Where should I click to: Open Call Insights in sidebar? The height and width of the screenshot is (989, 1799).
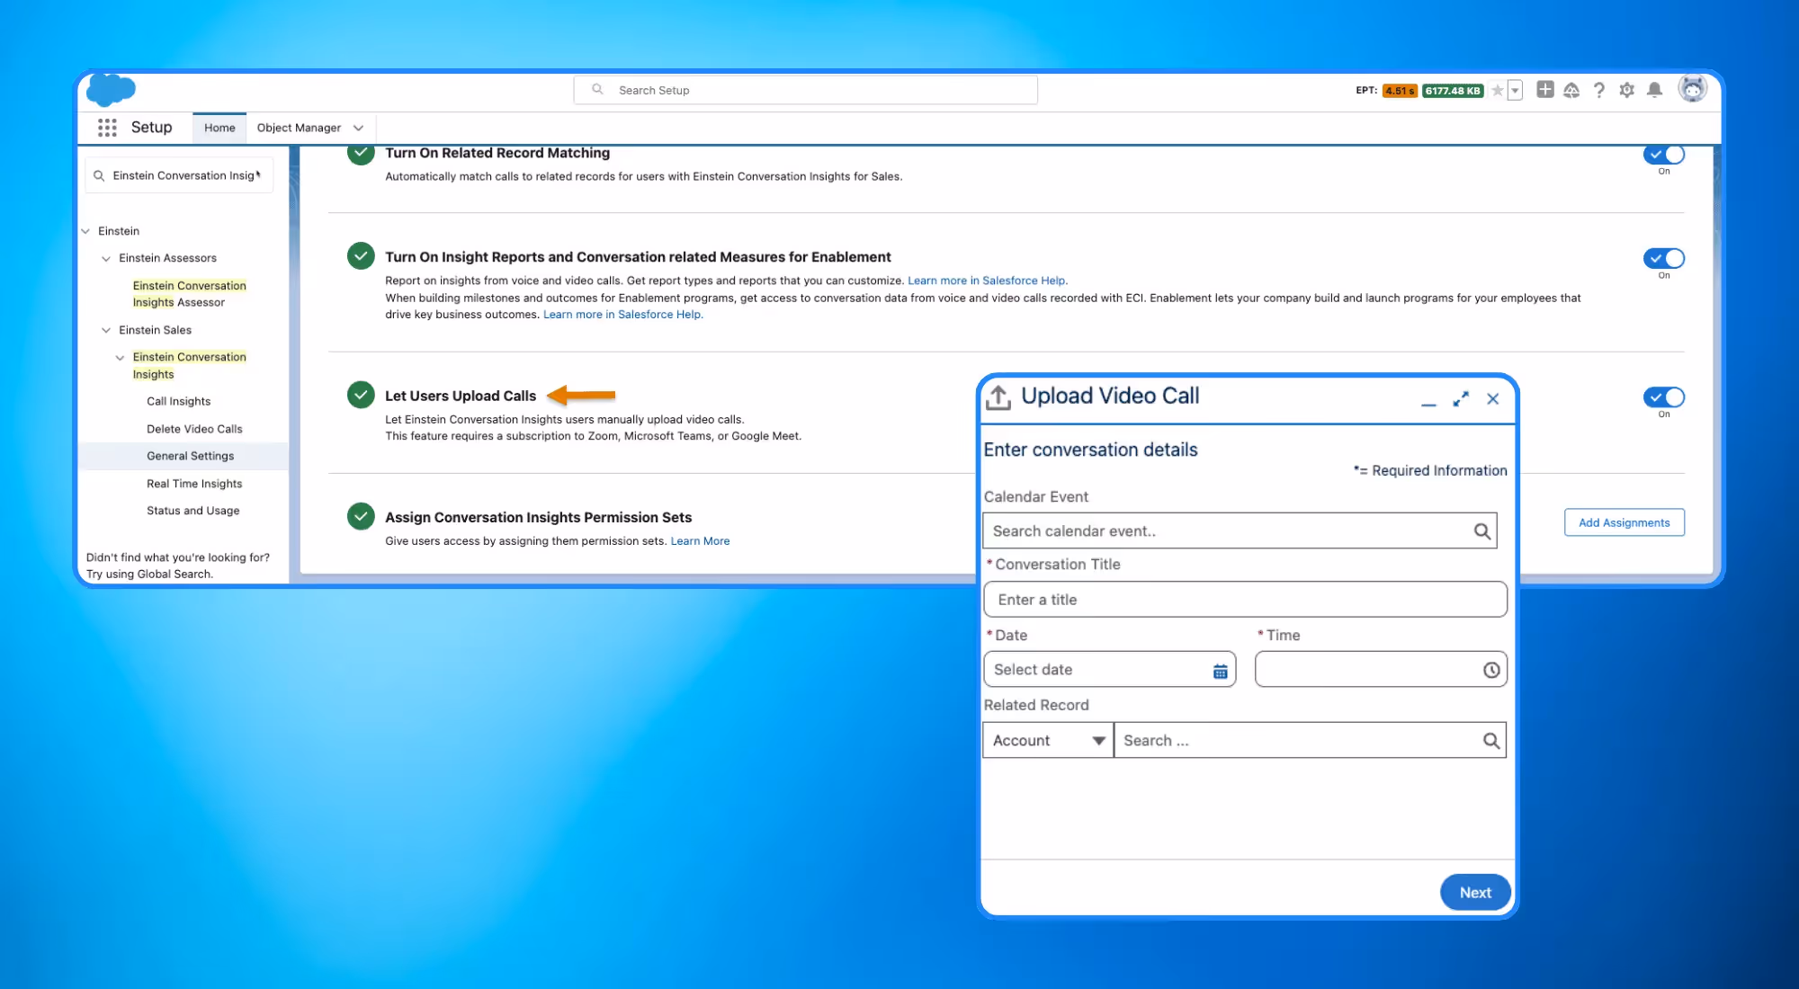[x=178, y=401]
